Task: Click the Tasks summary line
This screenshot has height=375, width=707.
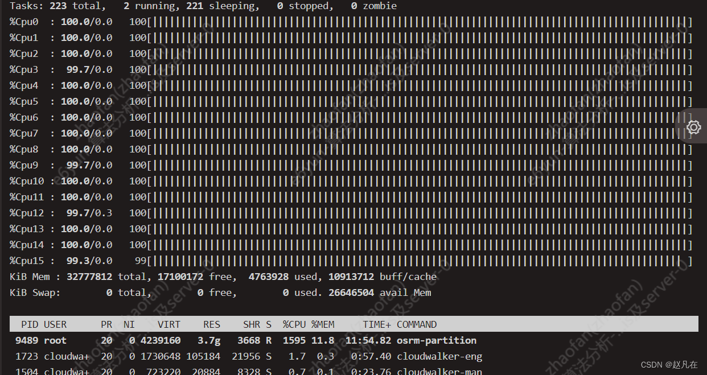Action: tap(203, 6)
